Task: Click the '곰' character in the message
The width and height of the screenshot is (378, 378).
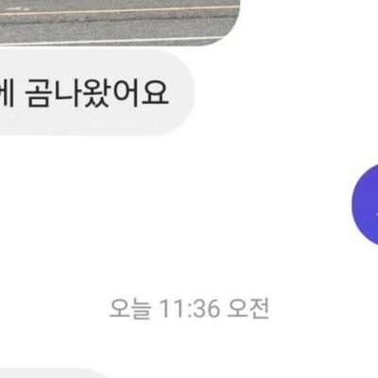Action: pos(39,94)
